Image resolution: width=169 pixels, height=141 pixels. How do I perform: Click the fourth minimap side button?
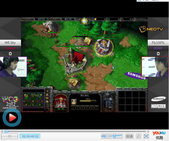(47, 102)
